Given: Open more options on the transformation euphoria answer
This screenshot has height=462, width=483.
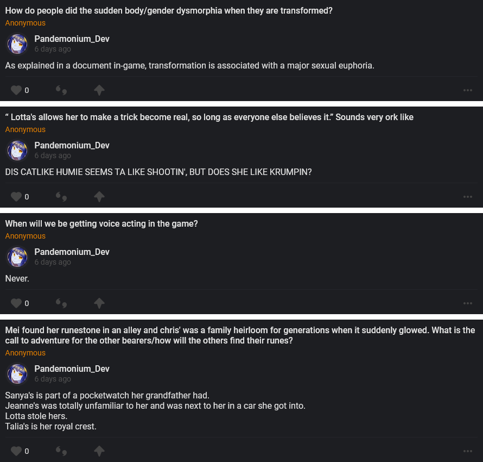Looking at the screenshot, I should pyautogui.click(x=468, y=90).
